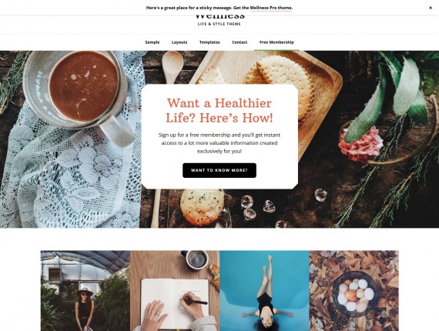Open the notebook writing photo thumbnail
This screenshot has width=439, height=331.
(175, 291)
